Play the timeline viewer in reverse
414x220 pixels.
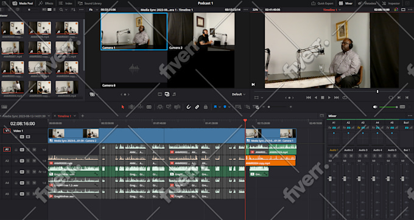click(315, 97)
